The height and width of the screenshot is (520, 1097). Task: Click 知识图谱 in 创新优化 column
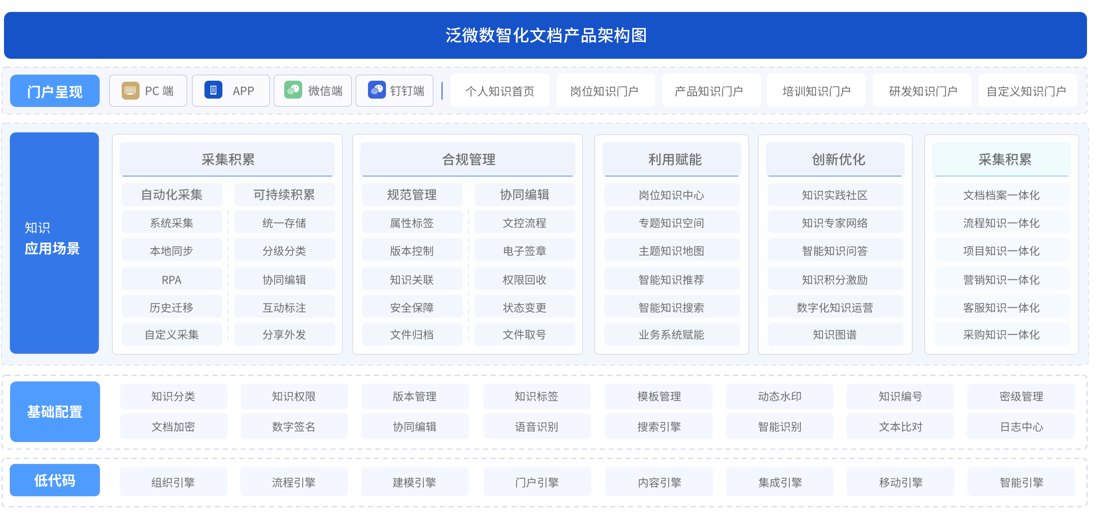835,335
